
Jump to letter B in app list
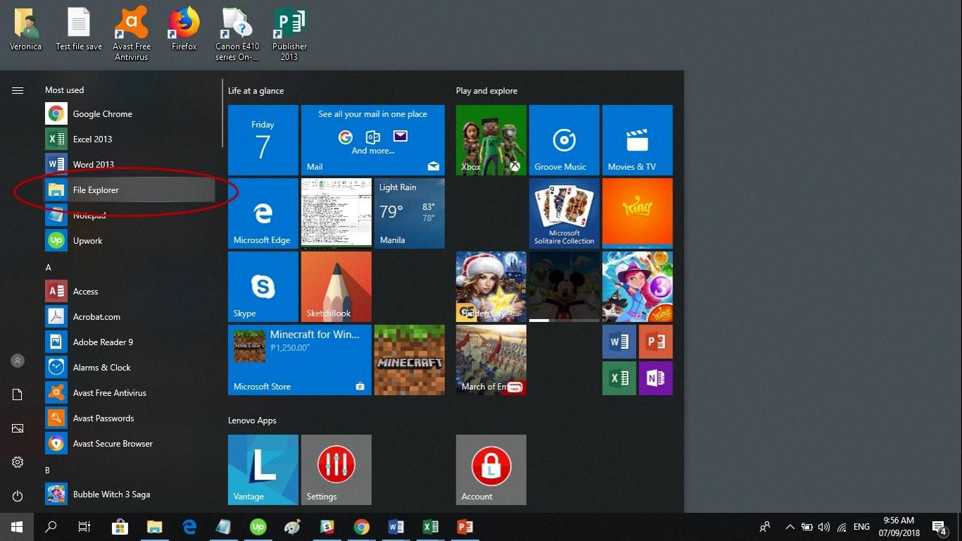(48, 471)
